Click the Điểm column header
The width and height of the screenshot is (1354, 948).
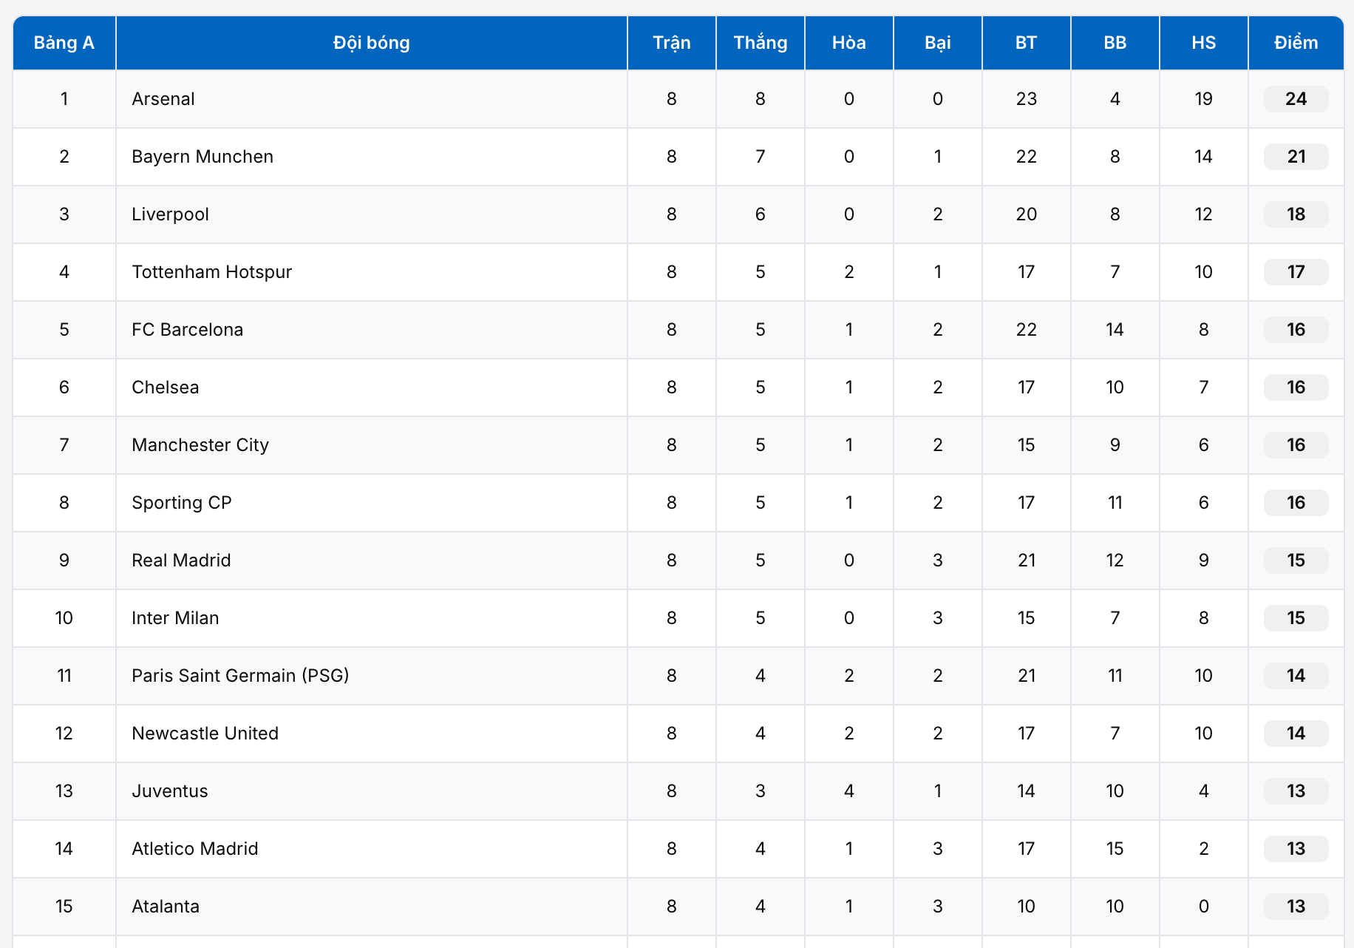(1296, 43)
